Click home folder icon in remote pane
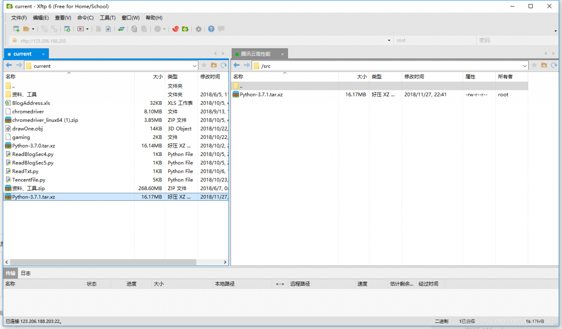 (544, 65)
